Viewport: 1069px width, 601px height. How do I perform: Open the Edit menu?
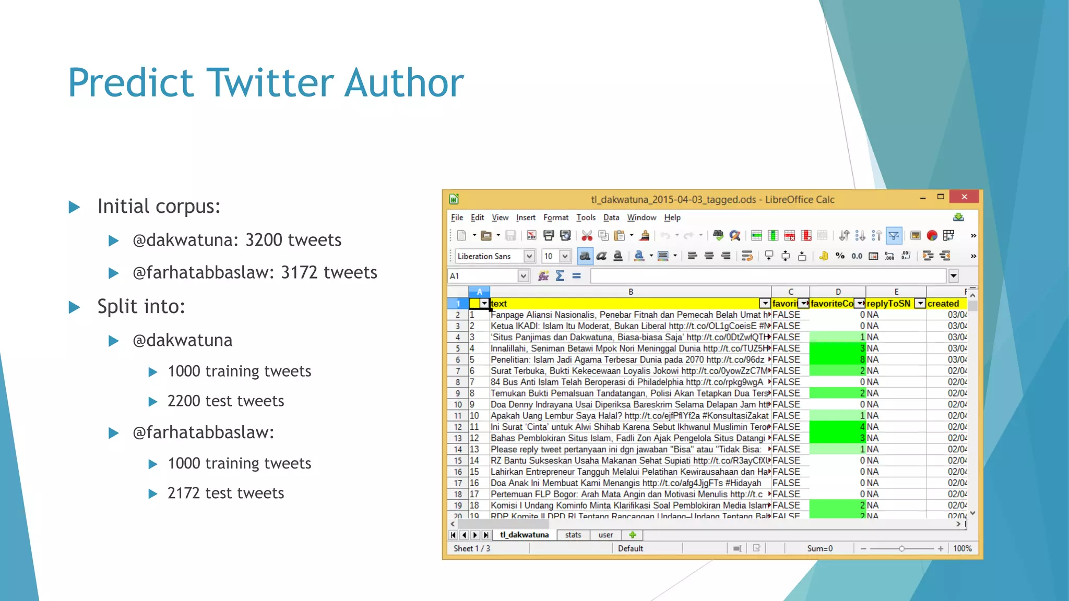point(477,218)
